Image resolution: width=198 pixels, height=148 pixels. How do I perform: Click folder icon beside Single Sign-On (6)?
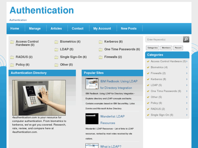click(56, 57)
